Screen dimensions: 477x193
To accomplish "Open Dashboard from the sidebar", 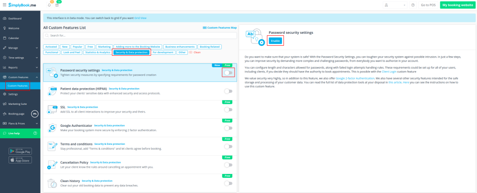I will pyautogui.click(x=15, y=18).
